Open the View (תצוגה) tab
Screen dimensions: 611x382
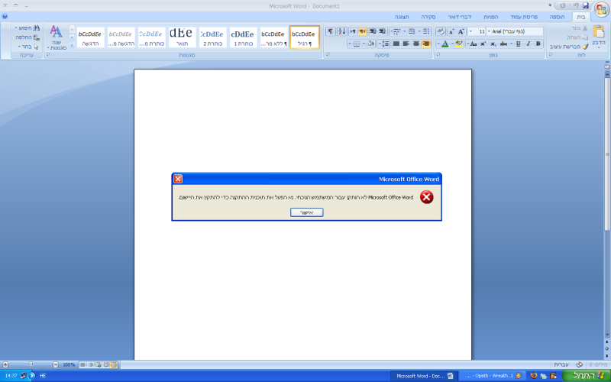[x=402, y=17]
